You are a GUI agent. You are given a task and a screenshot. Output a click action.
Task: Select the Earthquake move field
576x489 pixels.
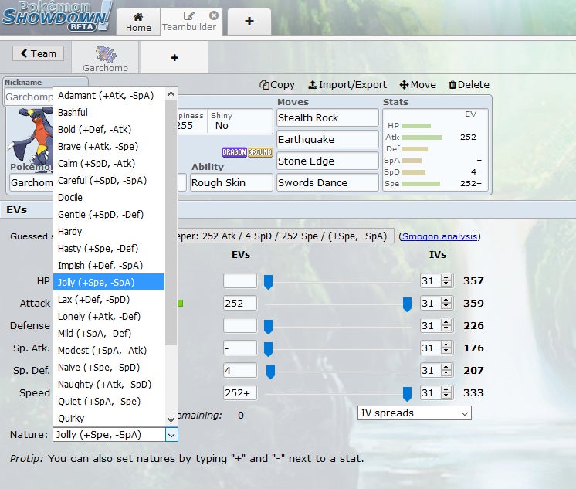coord(327,140)
